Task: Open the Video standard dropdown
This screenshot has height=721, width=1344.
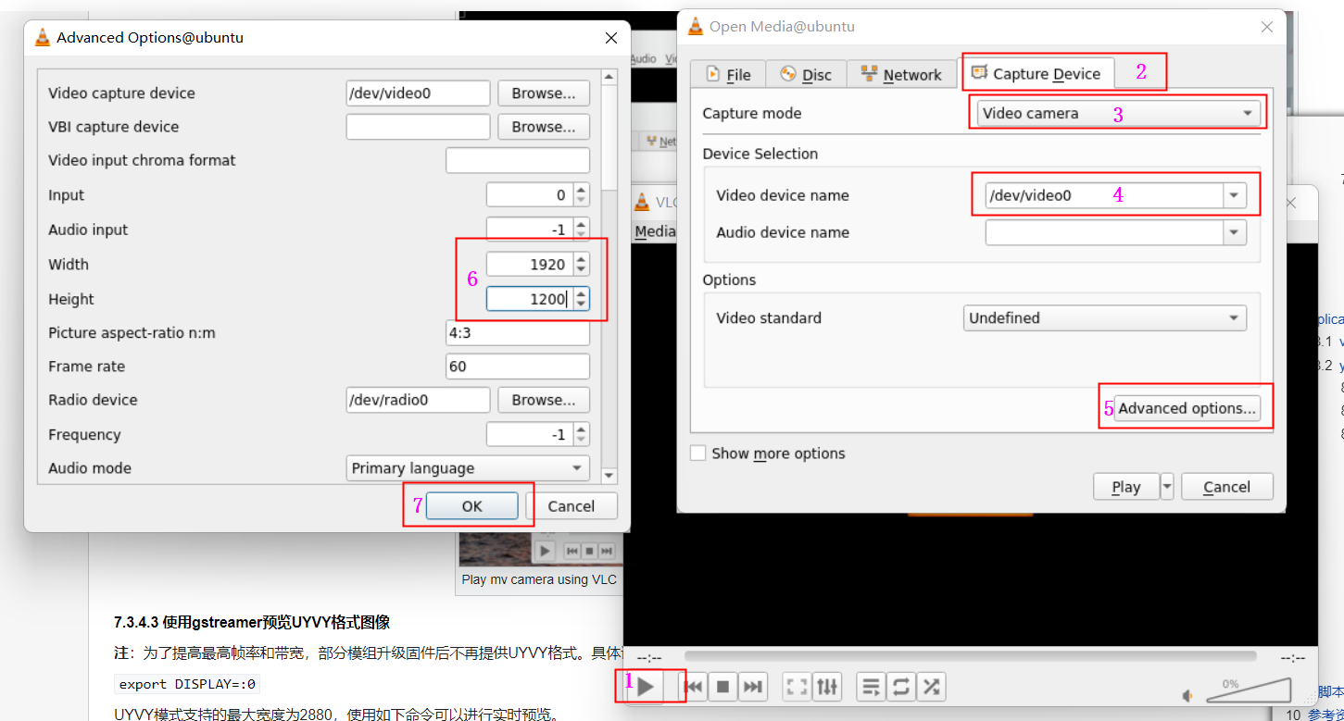Action: point(1104,318)
